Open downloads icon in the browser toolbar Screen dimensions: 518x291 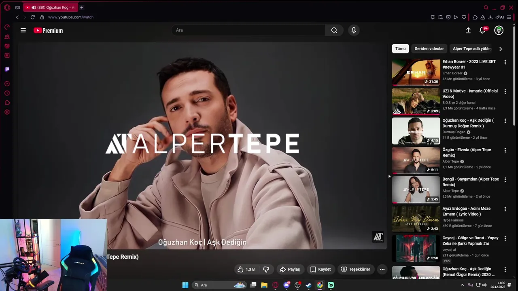click(490, 17)
